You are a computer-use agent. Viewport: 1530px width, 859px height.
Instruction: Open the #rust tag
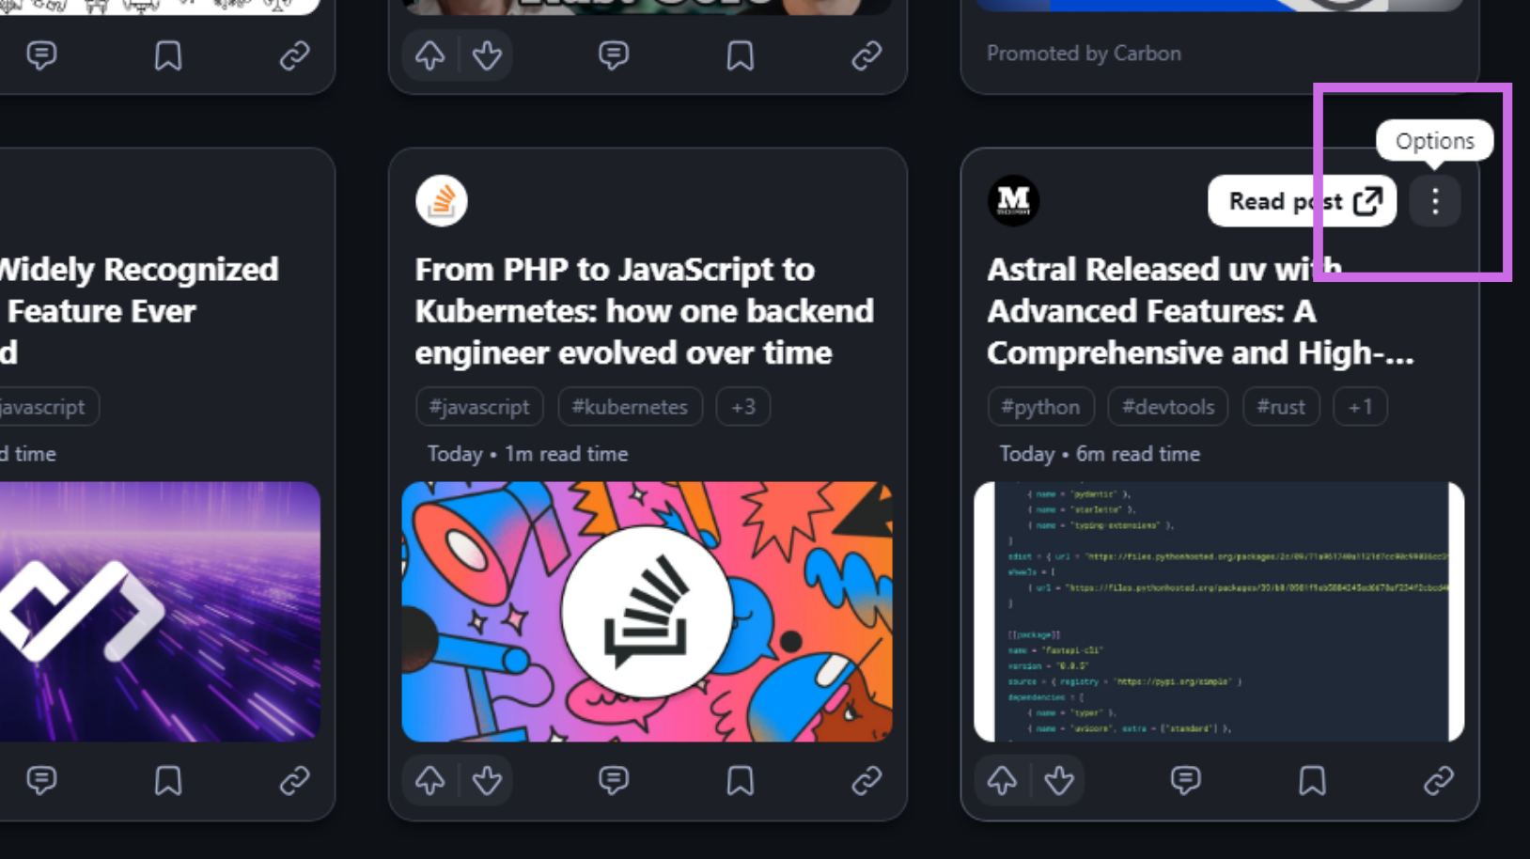click(x=1281, y=407)
